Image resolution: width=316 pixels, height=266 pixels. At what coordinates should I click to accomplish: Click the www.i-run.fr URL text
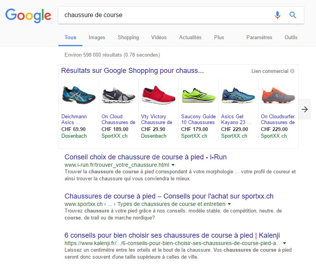117,165
